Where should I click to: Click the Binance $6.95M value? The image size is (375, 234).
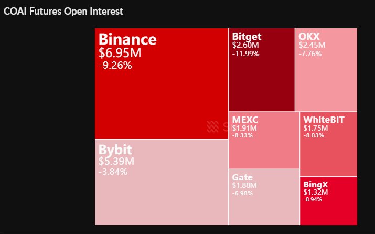coord(120,53)
